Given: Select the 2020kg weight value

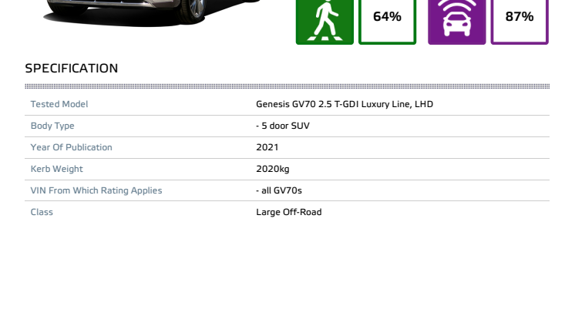Looking at the screenshot, I should tap(272, 169).
